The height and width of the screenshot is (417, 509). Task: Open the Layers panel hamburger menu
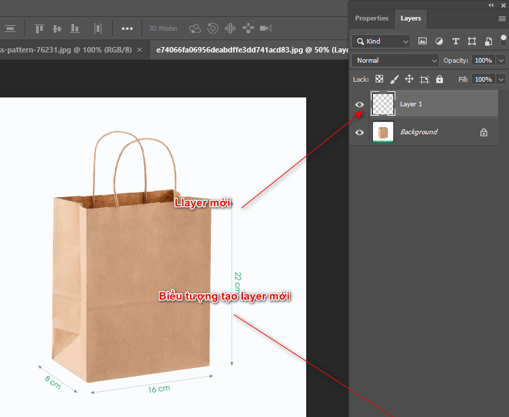click(x=502, y=18)
